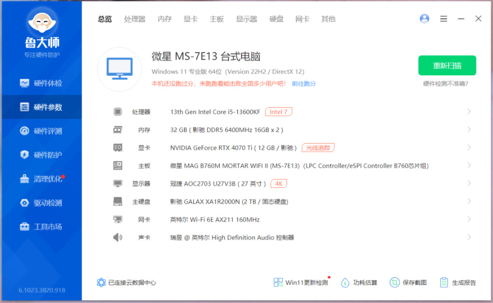The image size is (493, 303).
Task: Expand the 声卡 row chevron
Action: 469,237
